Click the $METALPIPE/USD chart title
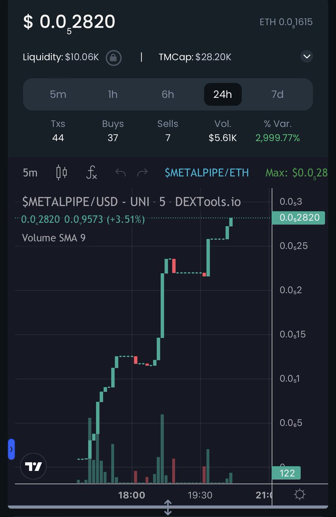 pos(131,201)
